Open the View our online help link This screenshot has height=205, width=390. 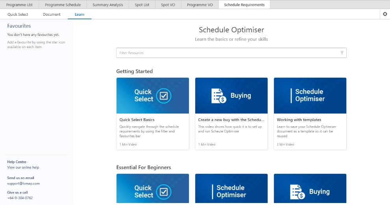click(23, 168)
